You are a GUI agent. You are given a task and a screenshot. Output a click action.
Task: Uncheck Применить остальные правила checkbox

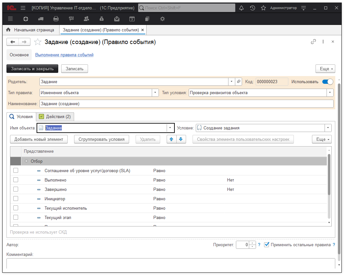tap(267, 245)
